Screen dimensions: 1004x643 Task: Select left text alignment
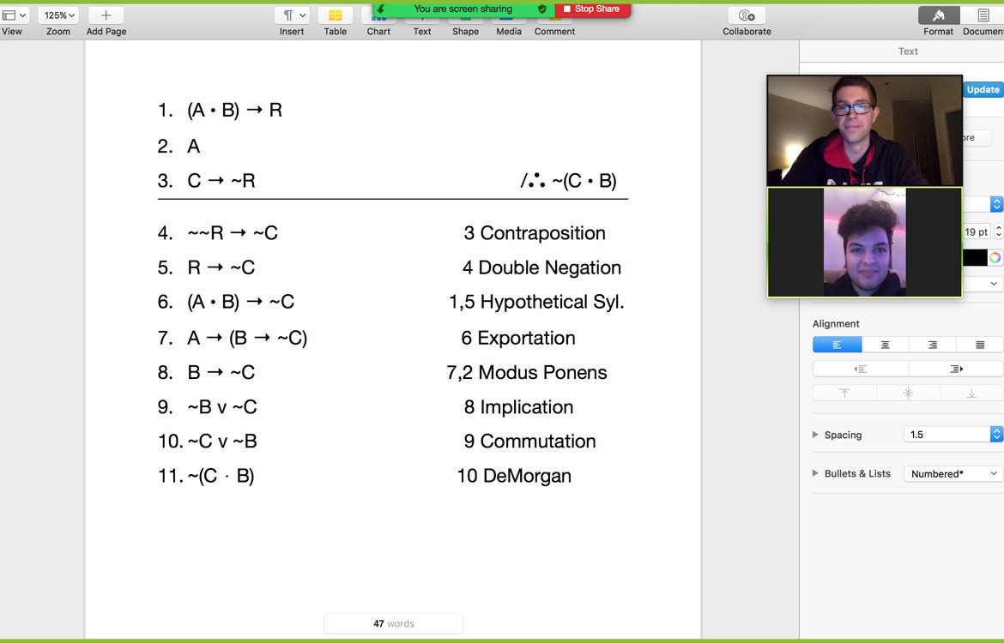pyautogui.click(x=837, y=345)
